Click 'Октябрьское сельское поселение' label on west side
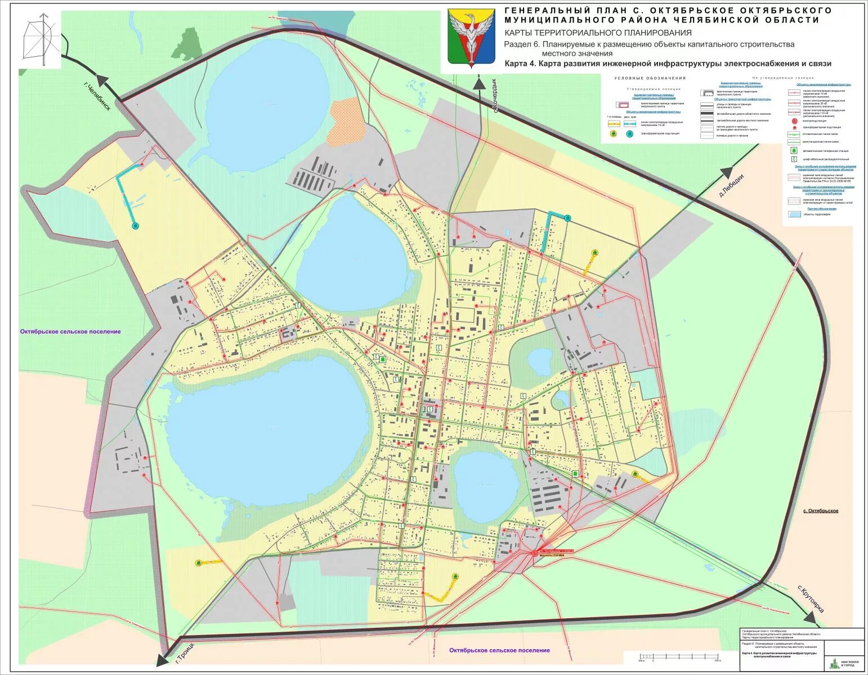This screenshot has height=675, width=868. (70, 332)
